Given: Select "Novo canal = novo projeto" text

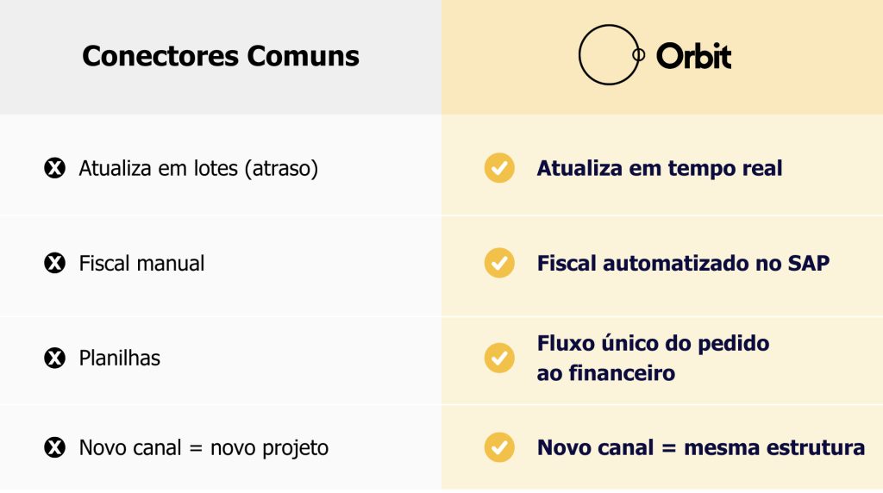Looking at the screenshot, I should (204, 448).
